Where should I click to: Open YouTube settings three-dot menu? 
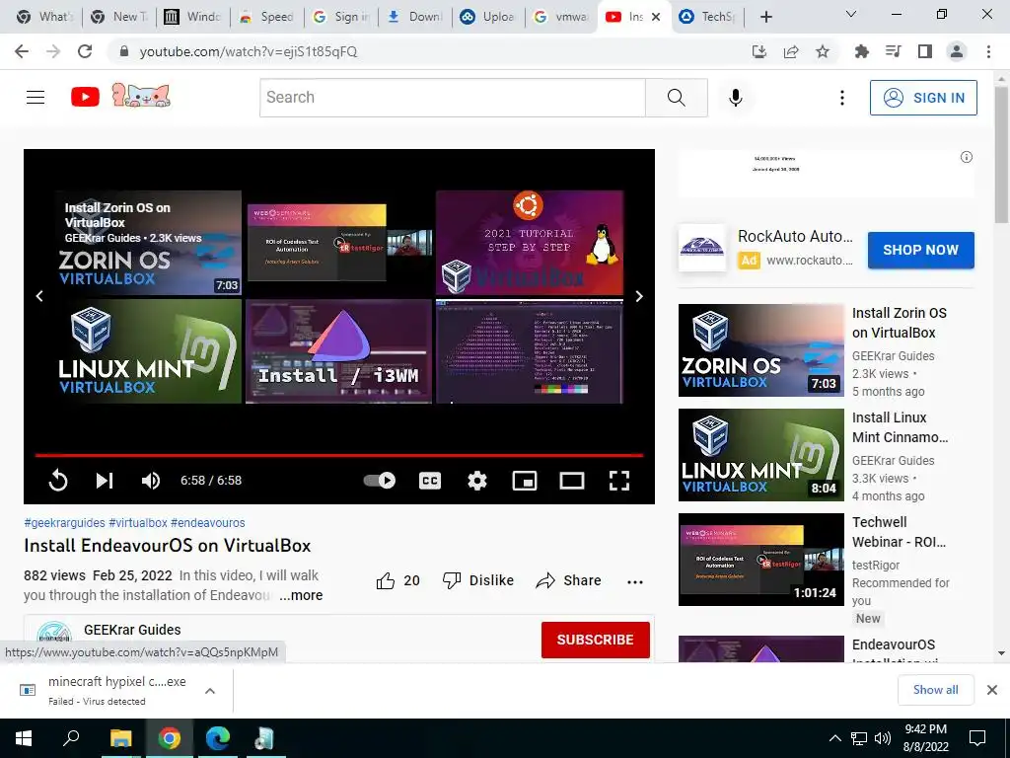tap(842, 98)
